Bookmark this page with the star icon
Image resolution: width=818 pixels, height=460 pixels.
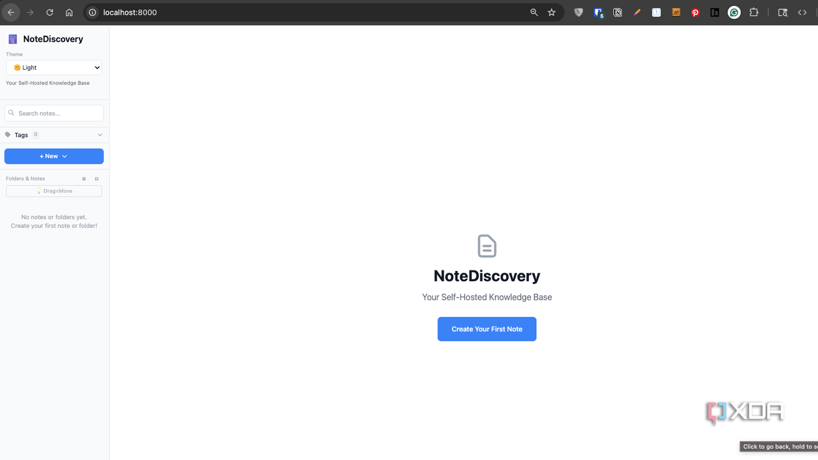552,13
